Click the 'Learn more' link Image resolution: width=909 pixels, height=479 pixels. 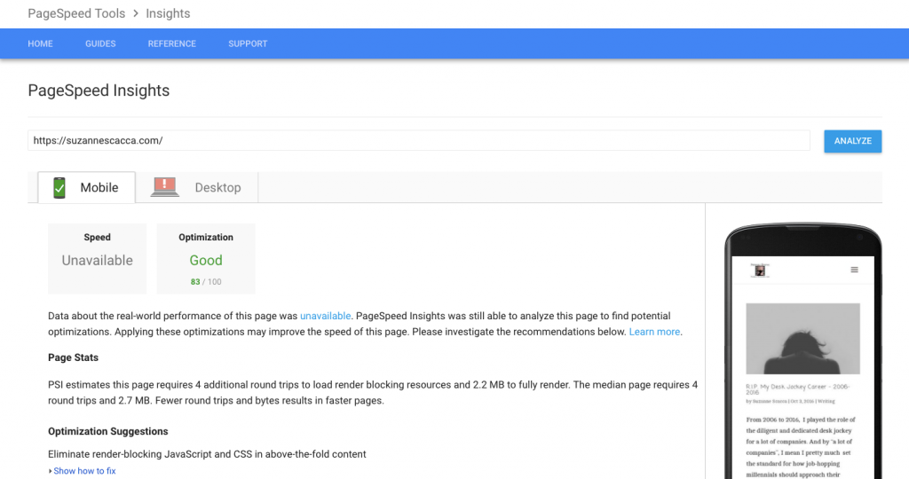click(654, 332)
